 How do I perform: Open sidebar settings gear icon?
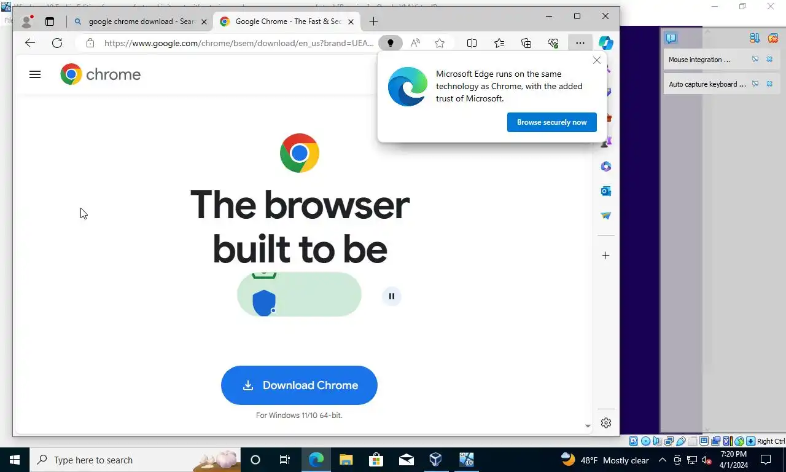(606, 423)
